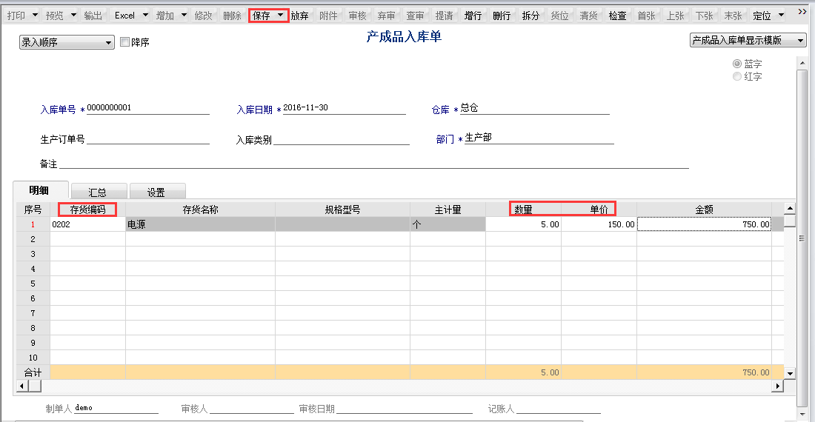Viewport: 815px width, 422px height.
Task: Click the Excel toolbar button
Action: tap(124, 16)
